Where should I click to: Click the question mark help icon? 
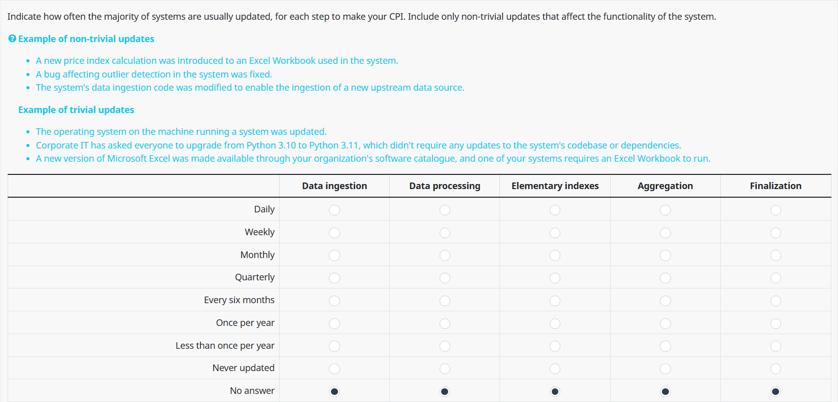coord(12,39)
